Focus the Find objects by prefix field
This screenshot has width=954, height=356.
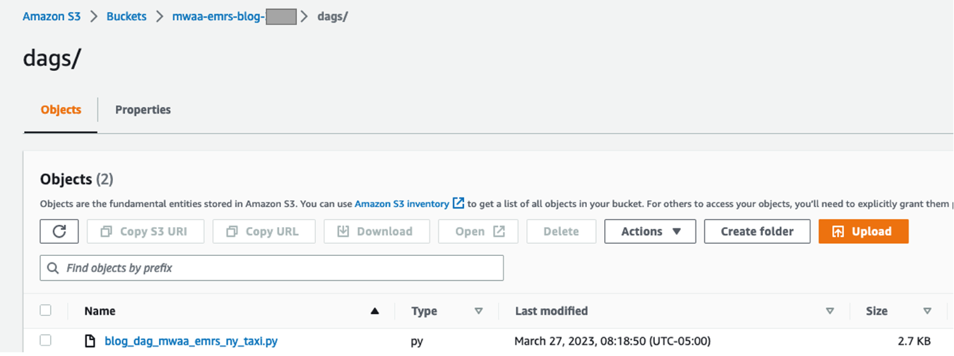point(280,268)
